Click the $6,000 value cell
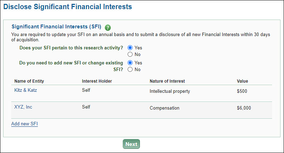The width and height of the screenshot is (284, 153). pos(244,108)
